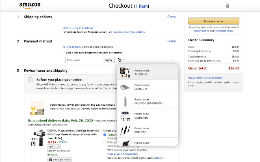
Task: Focus the 'Enter code' input field
Action: click(82, 60)
